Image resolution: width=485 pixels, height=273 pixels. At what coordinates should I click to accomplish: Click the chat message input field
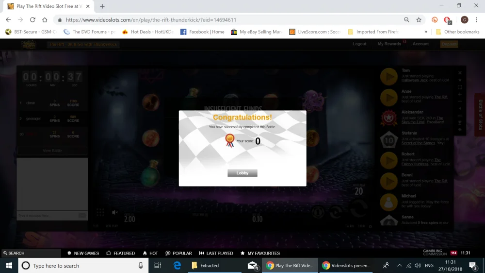[x=48, y=215]
